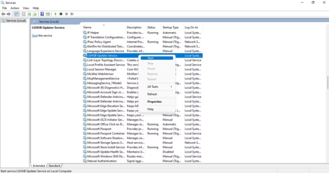Click the Stop Service square icon
This screenshot has height=173, width=329.
tap(61, 14)
